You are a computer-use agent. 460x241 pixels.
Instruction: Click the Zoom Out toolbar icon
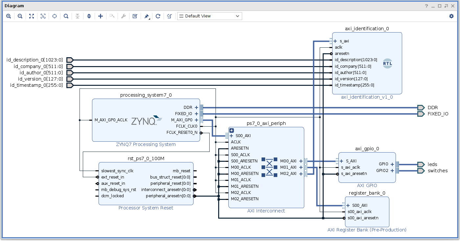[20, 16]
